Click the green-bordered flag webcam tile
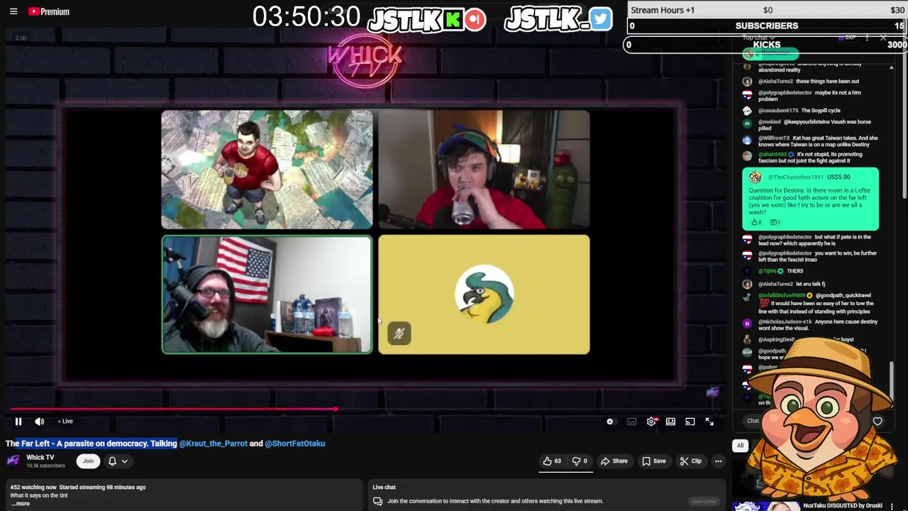Viewport: 908px width, 511px height. click(x=267, y=295)
